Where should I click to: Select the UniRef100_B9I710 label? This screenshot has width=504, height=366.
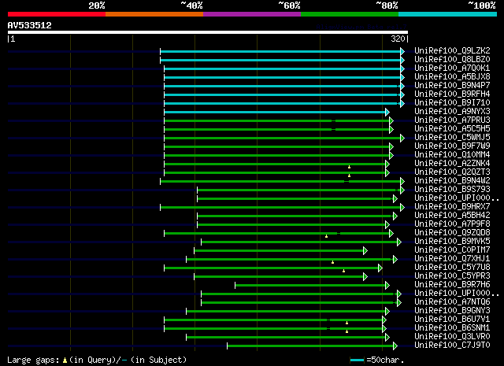point(452,102)
